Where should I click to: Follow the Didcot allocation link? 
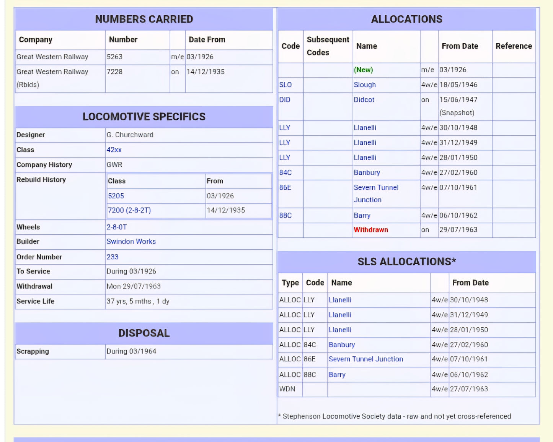364,100
